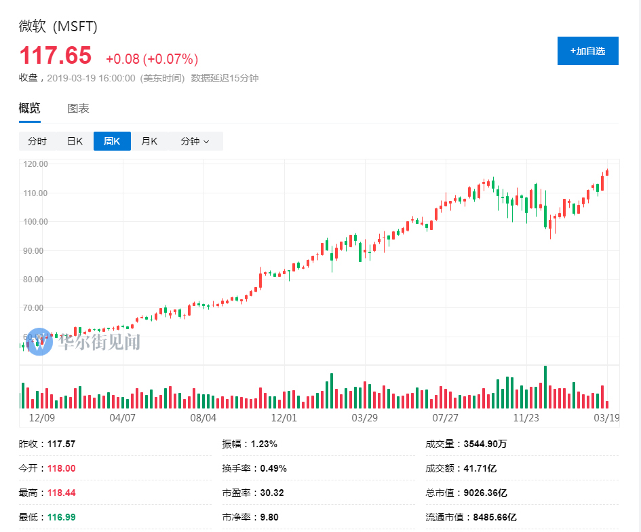Click the 成交量 value 3544.90万
The height and width of the screenshot is (532, 641).
point(485,444)
